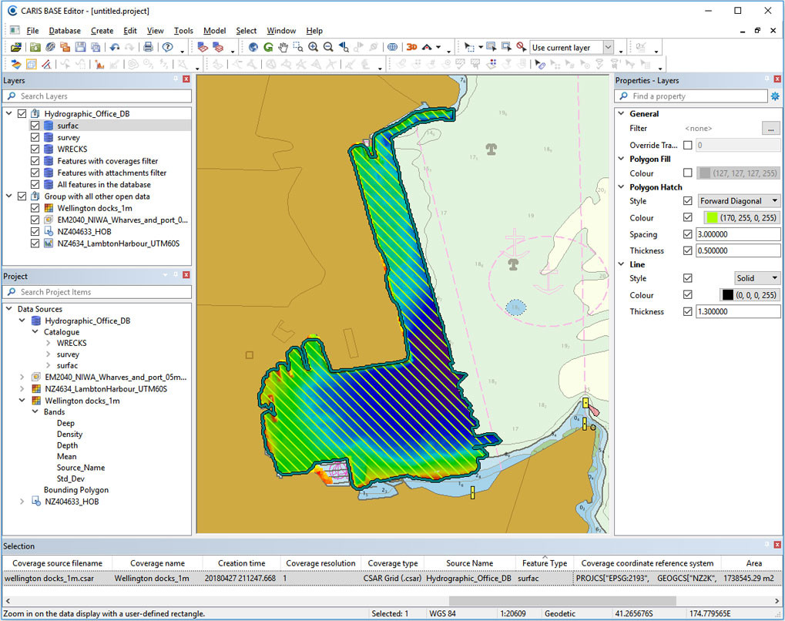This screenshot has height=621, width=785.
Task: Click the chain link connection icon
Action: [50, 47]
